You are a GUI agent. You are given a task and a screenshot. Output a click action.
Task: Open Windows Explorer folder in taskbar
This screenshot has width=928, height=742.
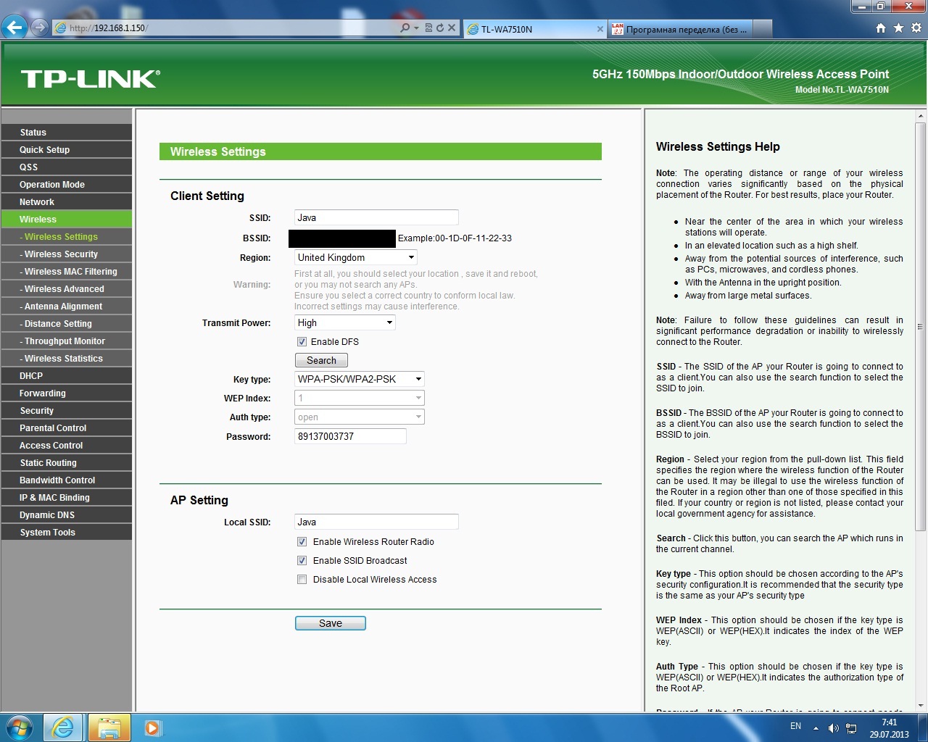click(x=109, y=728)
